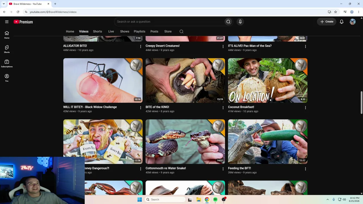Go to YouTube Premium home logo
Image resolution: width=363 pixels, height=204 pixels.
23,22
